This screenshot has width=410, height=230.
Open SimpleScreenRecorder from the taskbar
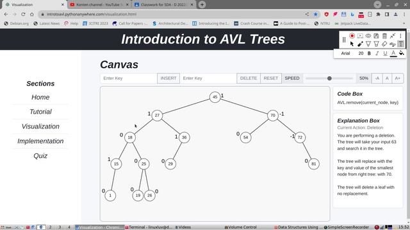(x=346, y=227)
